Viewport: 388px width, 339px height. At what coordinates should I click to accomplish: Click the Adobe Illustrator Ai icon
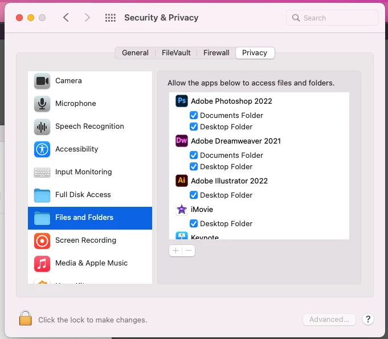click(x=182, y=181)
